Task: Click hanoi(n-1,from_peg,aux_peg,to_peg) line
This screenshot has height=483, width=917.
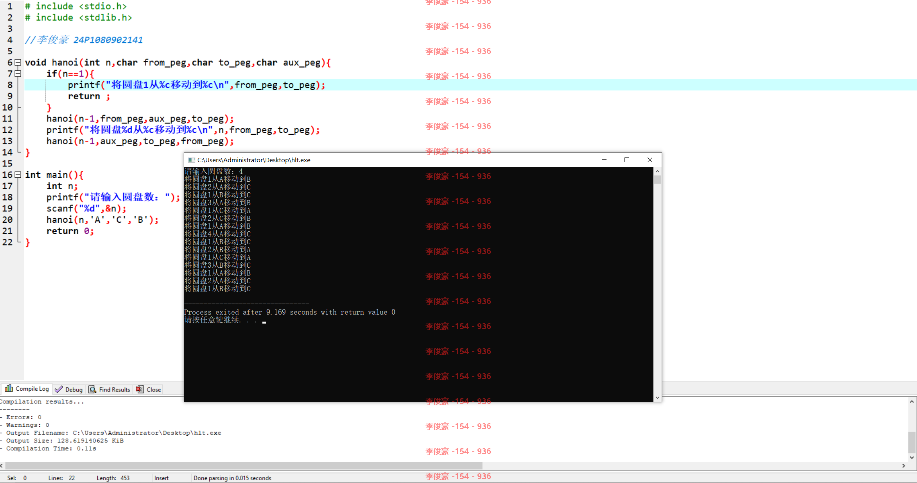Action: point(140,119)
